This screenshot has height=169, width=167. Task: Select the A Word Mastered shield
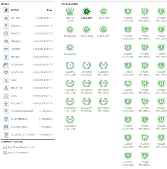(x=128, y=11)
